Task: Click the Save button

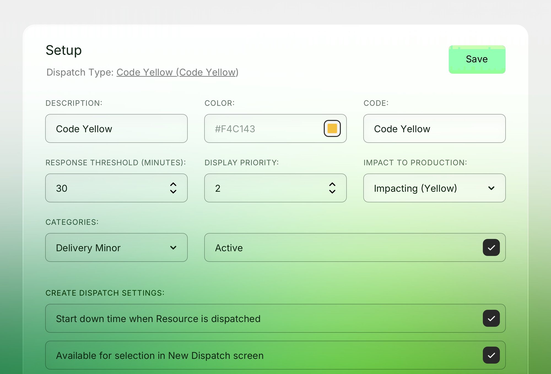Action: (x=477, y=59)
